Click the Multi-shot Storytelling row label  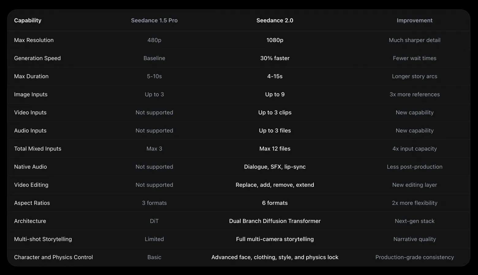[43, 239]
